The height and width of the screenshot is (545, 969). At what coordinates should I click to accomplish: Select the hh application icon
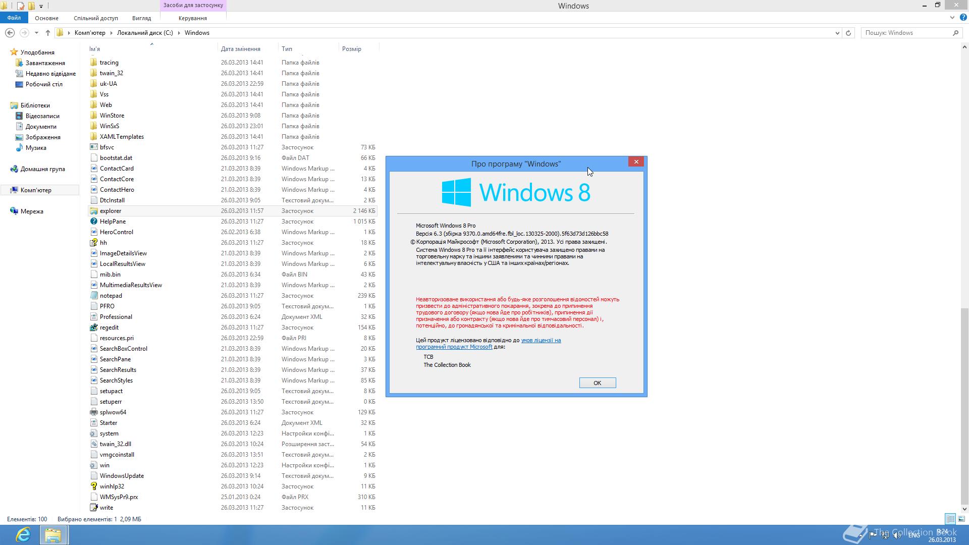(x=93, y=243)
